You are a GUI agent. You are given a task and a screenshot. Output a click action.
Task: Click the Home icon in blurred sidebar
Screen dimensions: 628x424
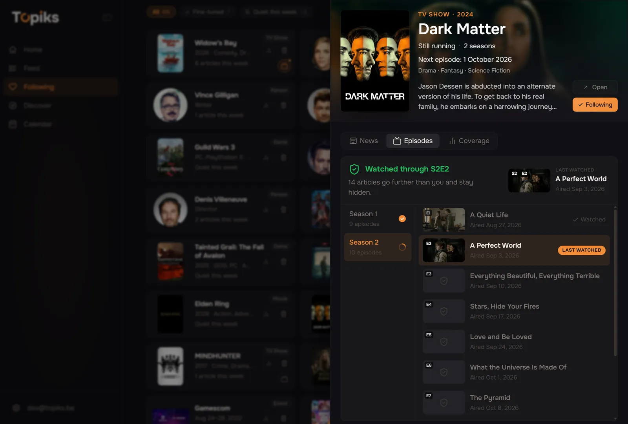13,50
